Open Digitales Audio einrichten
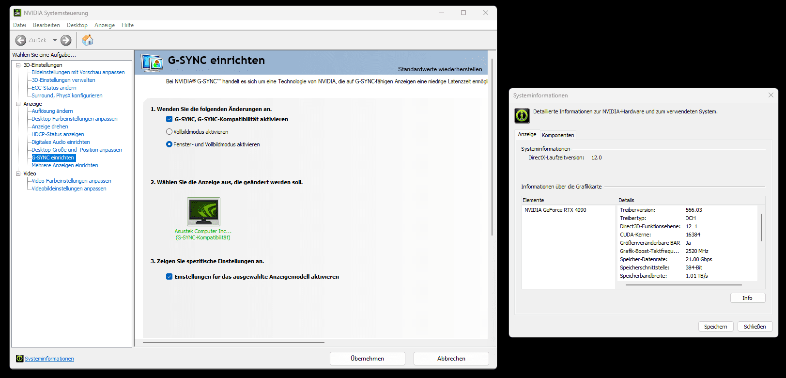This screenshot has width=786, height=378. [x=61, y=142]
